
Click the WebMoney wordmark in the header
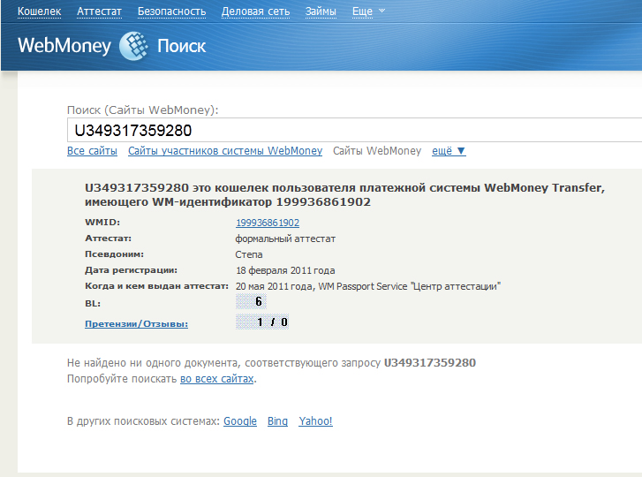(64, 45)
